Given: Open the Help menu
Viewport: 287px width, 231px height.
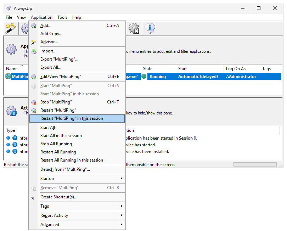Looking at the screenshot, I should (x=77, y=17).
